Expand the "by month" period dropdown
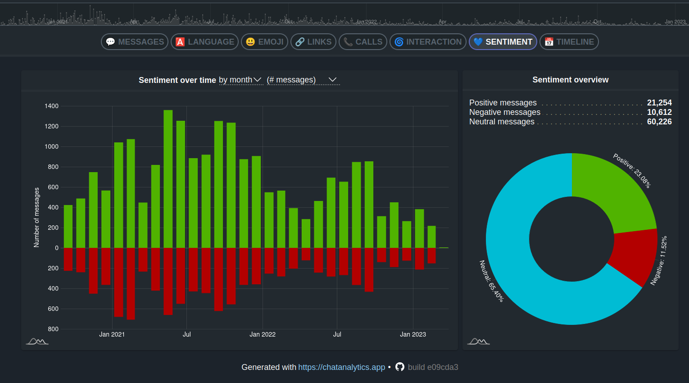 (240, 80)
